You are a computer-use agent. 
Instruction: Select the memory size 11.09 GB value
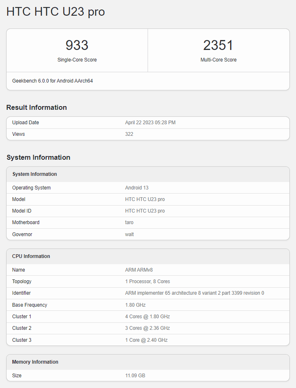[x=135, y=376]
